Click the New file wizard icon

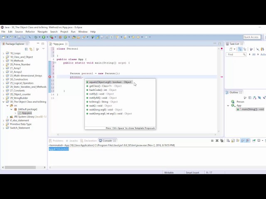4,37
